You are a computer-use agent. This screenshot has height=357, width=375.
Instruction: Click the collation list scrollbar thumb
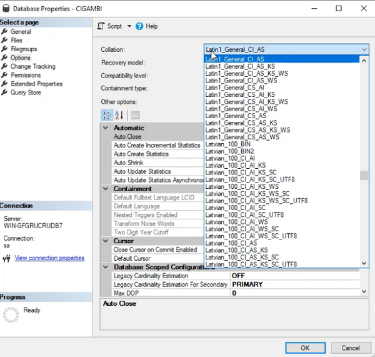point(364,176)
